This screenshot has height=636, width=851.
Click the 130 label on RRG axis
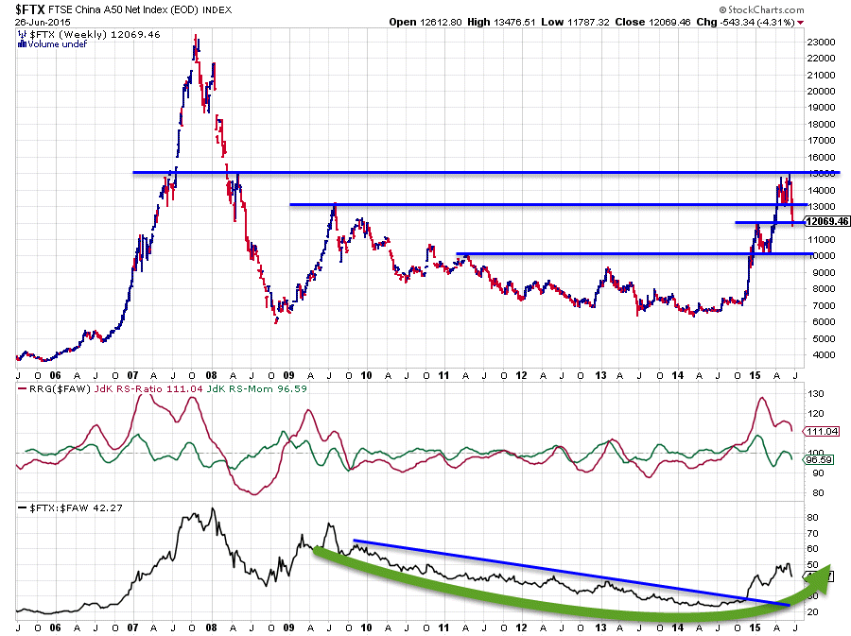coord(816,394)
